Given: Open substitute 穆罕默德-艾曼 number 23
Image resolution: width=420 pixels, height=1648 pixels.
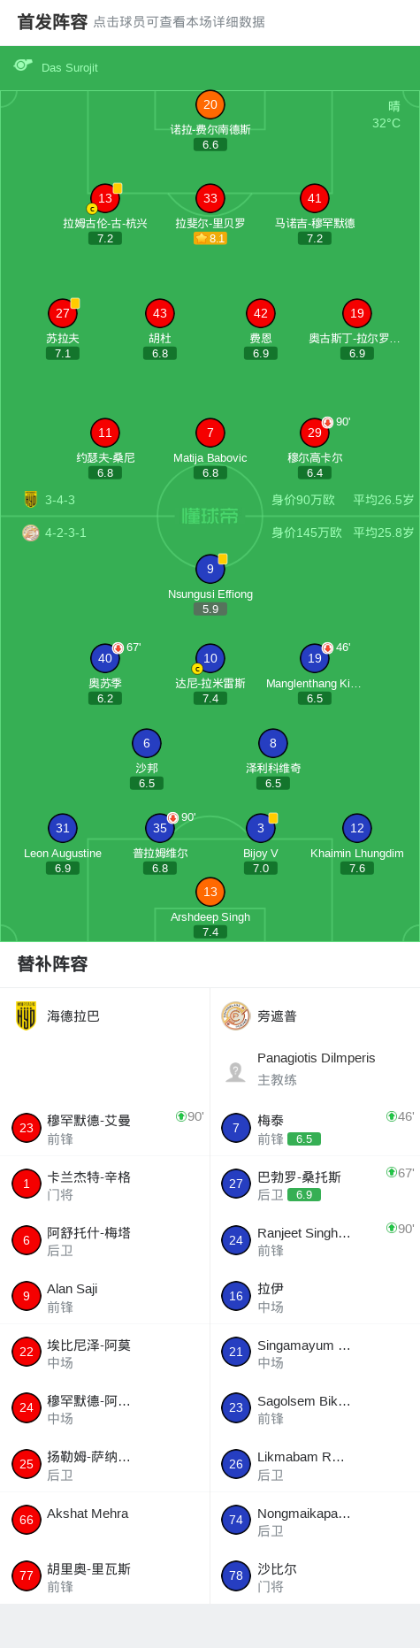Looking at the screenshot, I should coord(105,1129).
